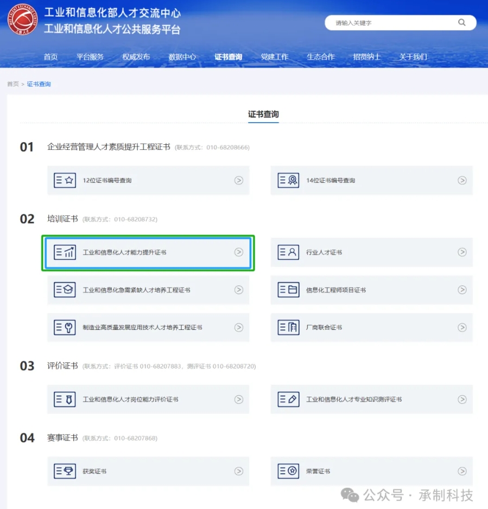Open 工业和信息化人才专业知识测评证书 query
The width and height of the screenshot is (488, 509).
(x=372, y=399)
